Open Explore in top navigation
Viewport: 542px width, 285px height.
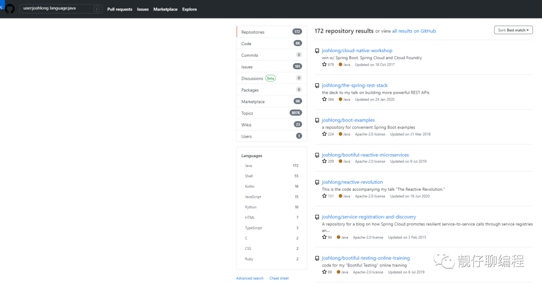click(189, 10)
